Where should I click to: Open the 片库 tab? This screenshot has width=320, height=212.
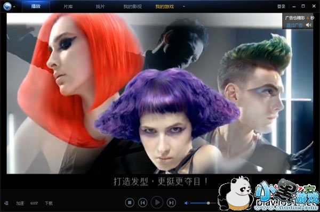click(68, 6)
